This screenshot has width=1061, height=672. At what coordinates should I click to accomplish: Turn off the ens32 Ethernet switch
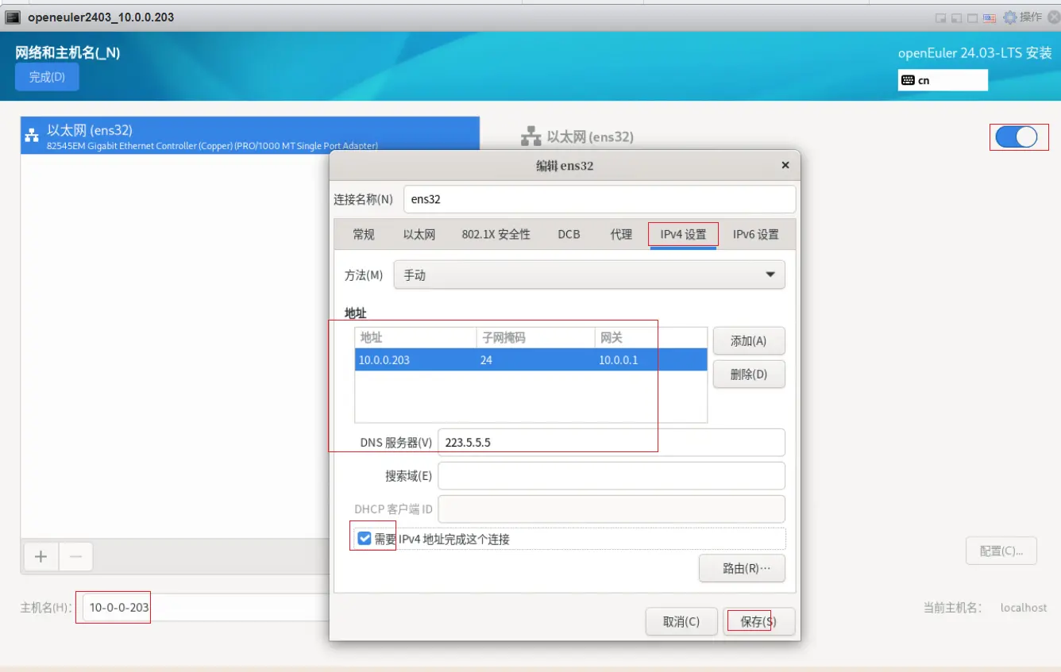click(1017, 137)
